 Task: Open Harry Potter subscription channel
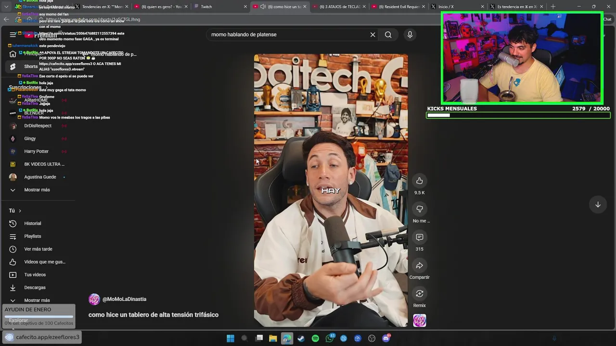tap(36, 151)
